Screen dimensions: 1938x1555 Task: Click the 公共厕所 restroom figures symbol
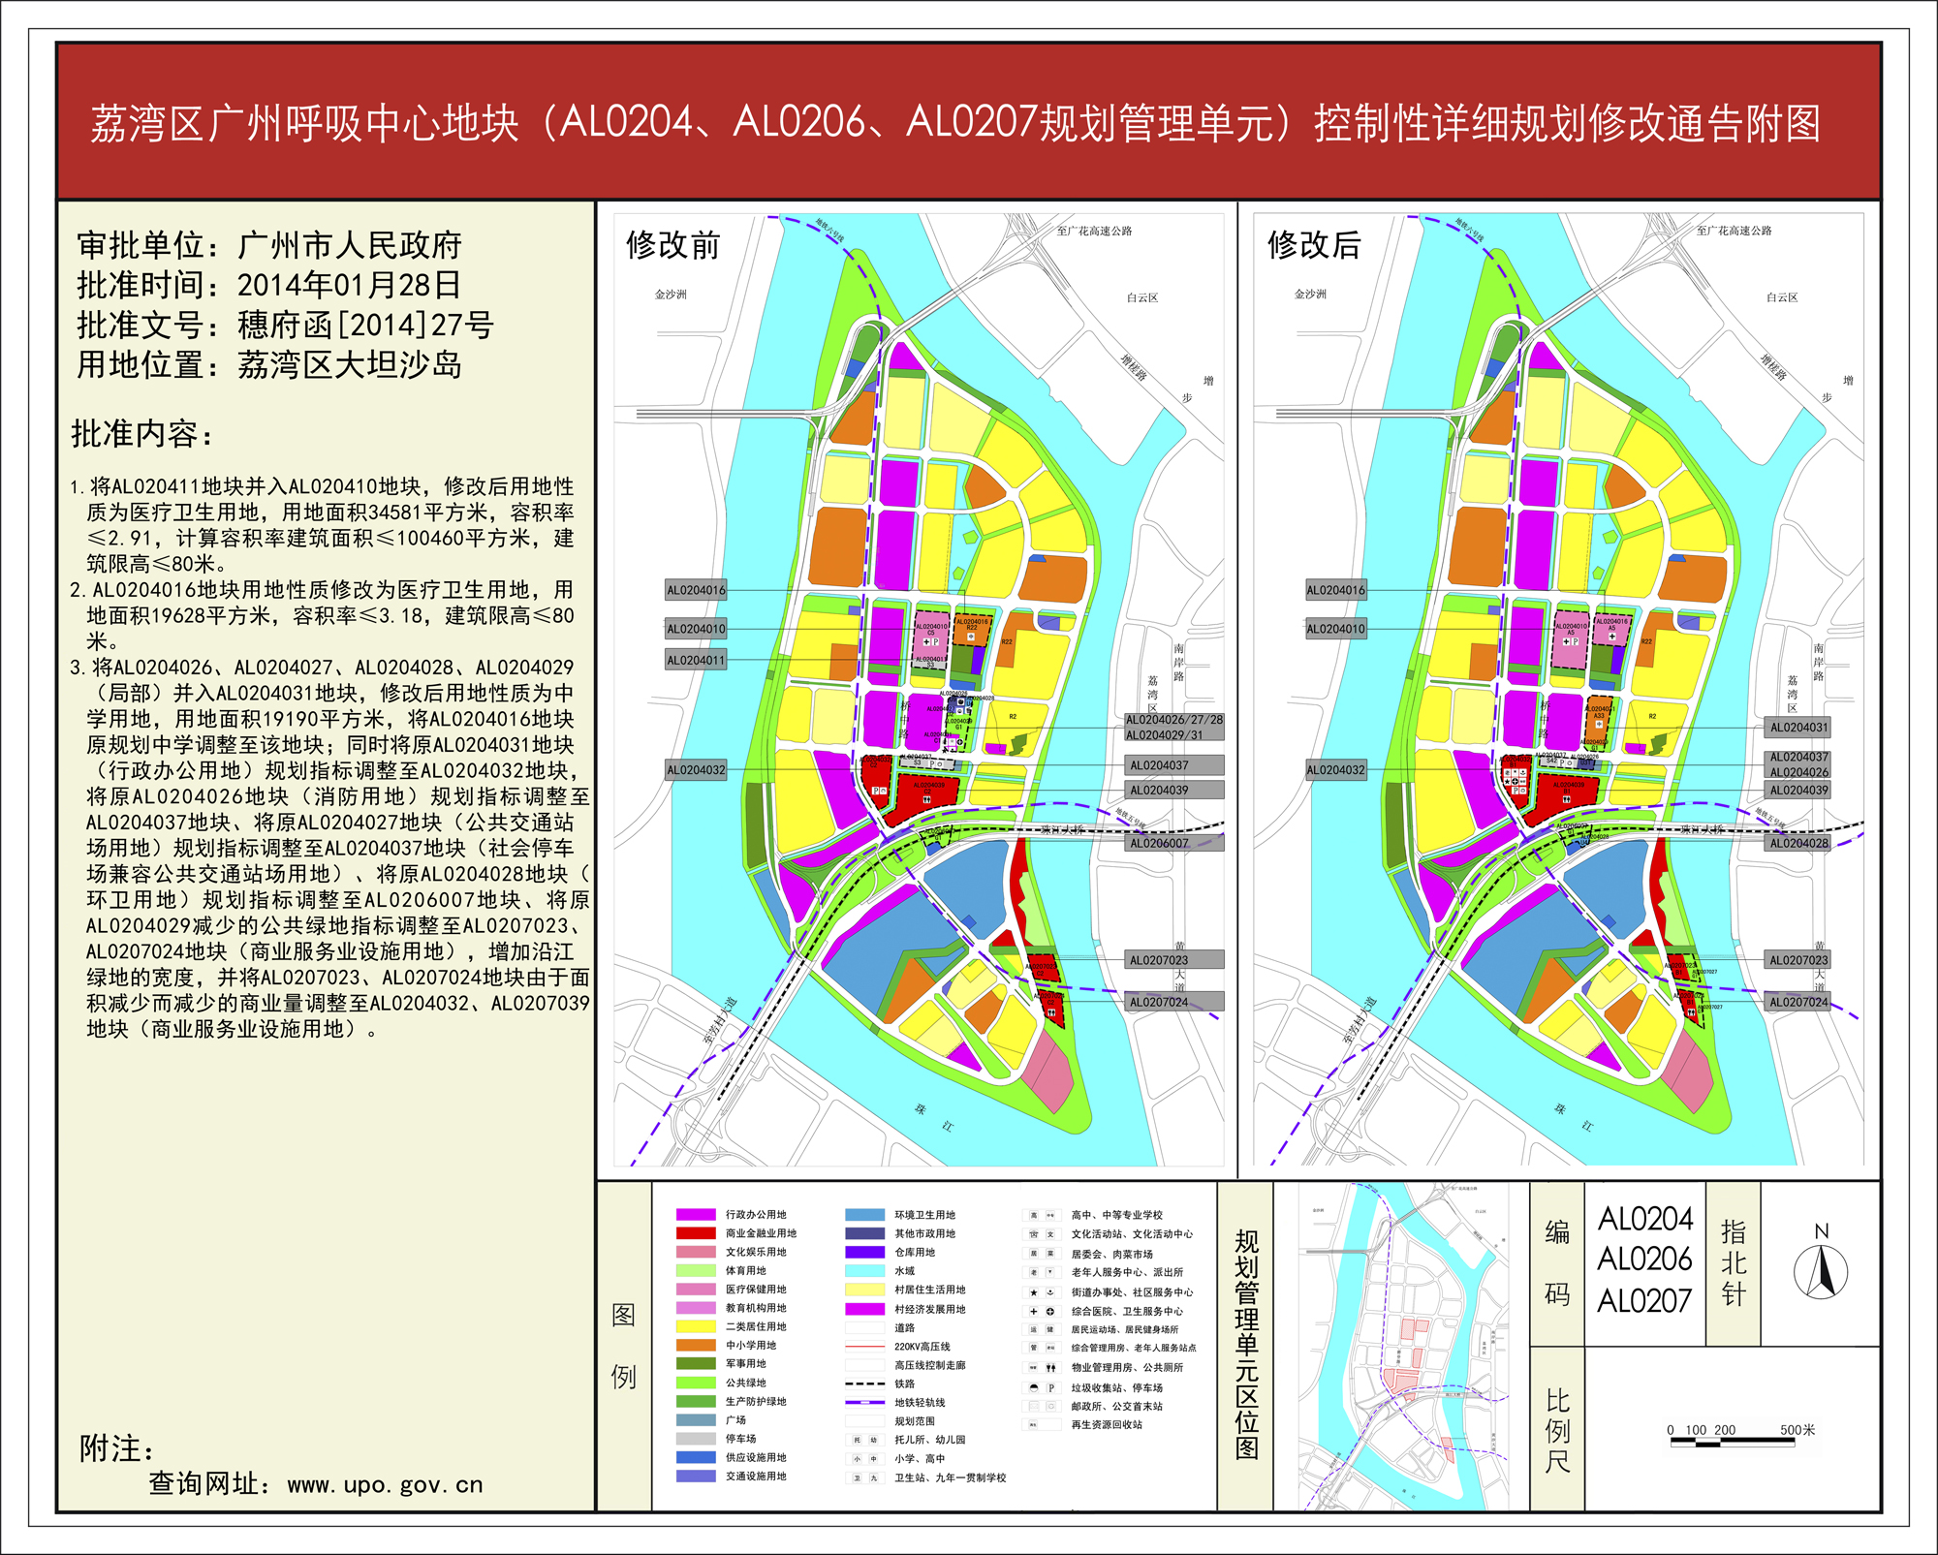tap(1050, 1367)
